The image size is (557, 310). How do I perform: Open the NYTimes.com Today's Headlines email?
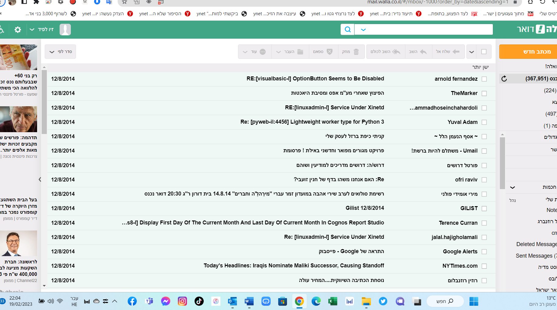tap(294, 266)
